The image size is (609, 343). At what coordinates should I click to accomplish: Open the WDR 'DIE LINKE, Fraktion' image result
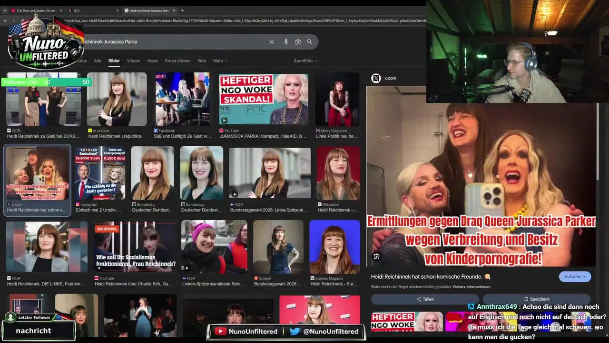click(47, 253)
